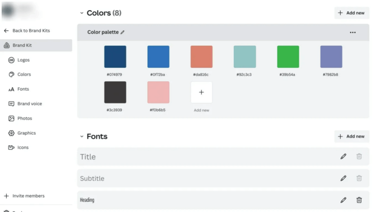Viewport: 376px width, 212px height.
Task: Click the Colors (8) section heading
Action: coord(104,13)
